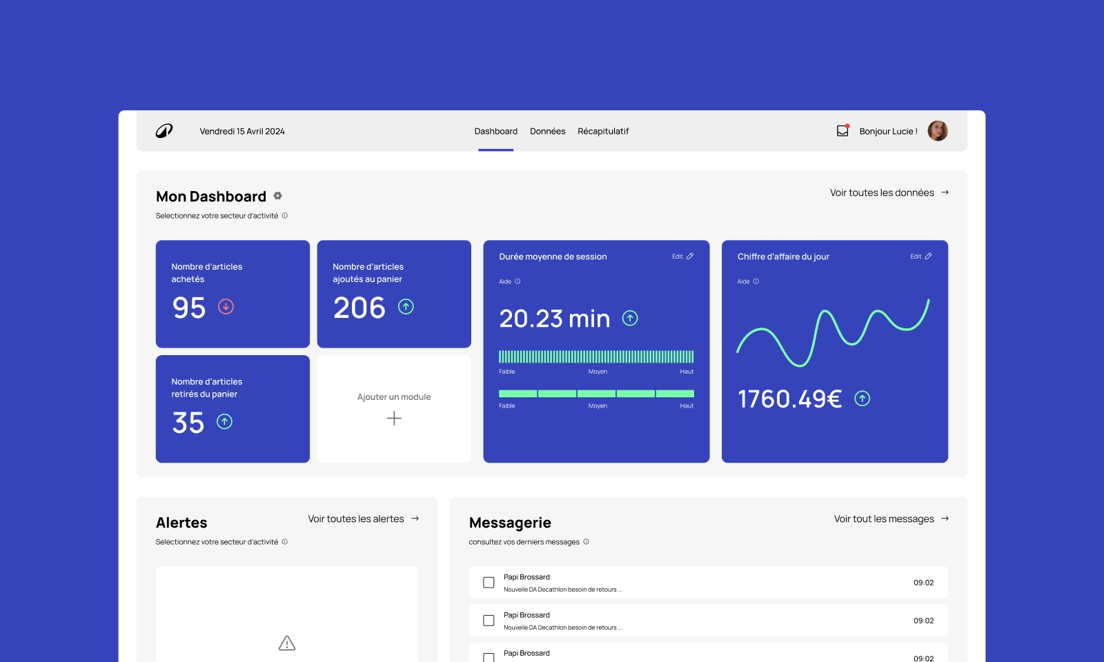Click the warning triangle icon in Alertes
1104x662 pixels.
click(287, 643)
